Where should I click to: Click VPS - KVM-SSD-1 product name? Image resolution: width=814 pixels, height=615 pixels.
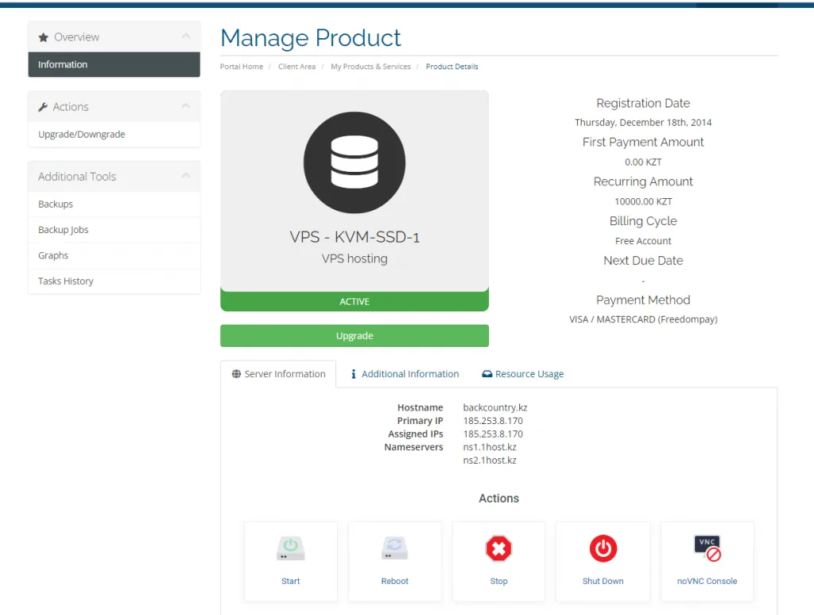[x=355, y=237]
